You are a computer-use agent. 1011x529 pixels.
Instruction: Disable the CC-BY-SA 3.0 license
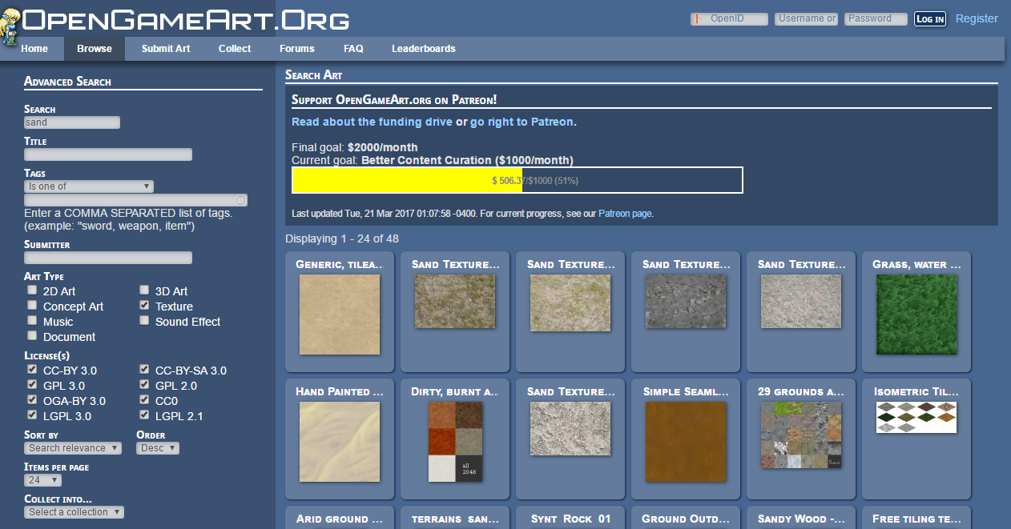(144, 370)
